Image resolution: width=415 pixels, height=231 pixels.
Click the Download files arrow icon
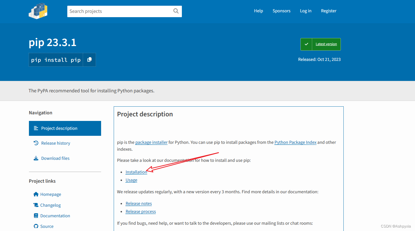pos(36,158)
